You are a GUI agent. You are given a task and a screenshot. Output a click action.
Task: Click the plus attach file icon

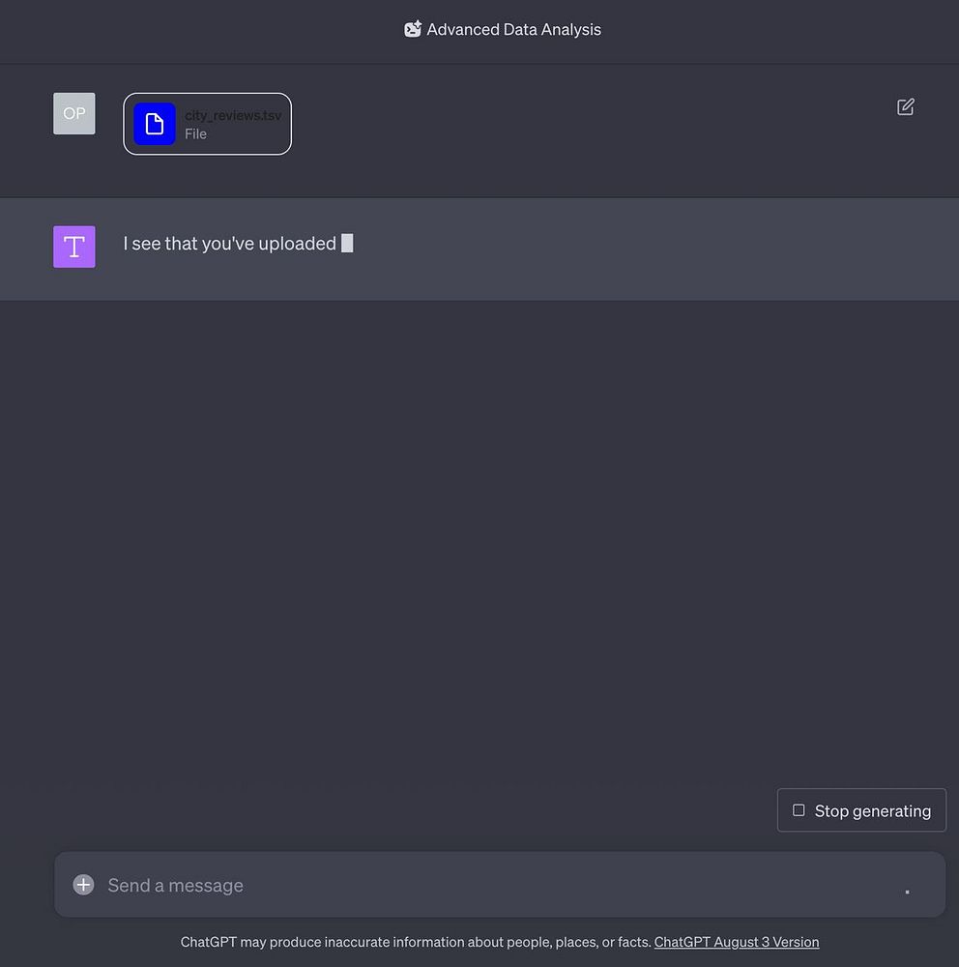(x=83, y=885)
